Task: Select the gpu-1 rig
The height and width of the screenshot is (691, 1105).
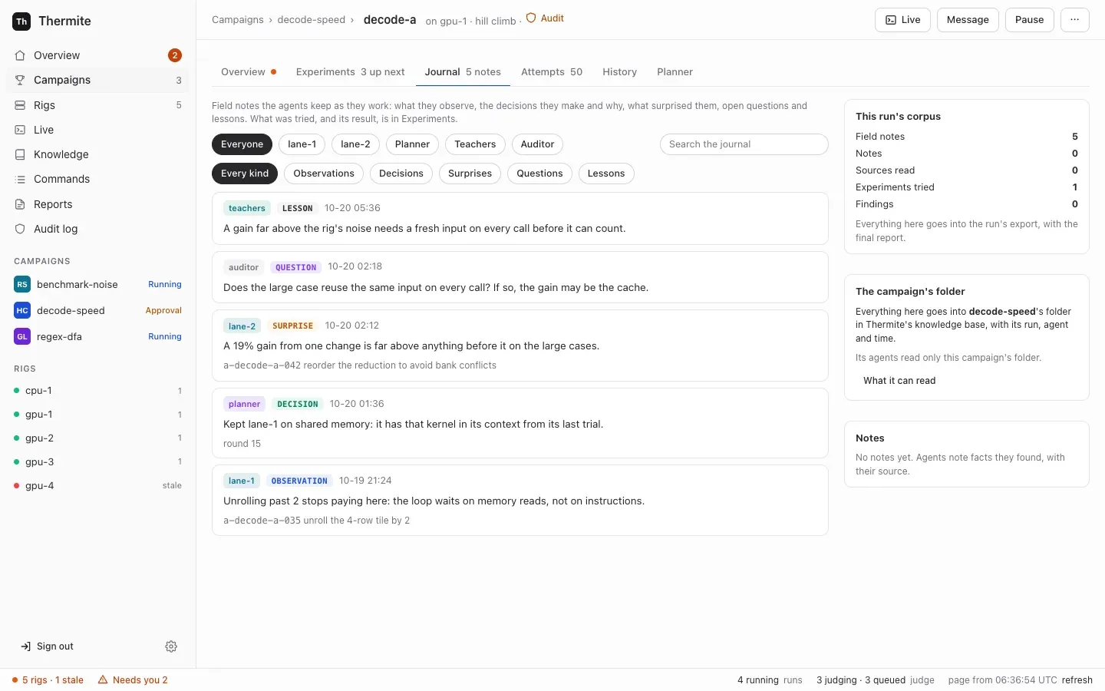Action: point(98,415)
